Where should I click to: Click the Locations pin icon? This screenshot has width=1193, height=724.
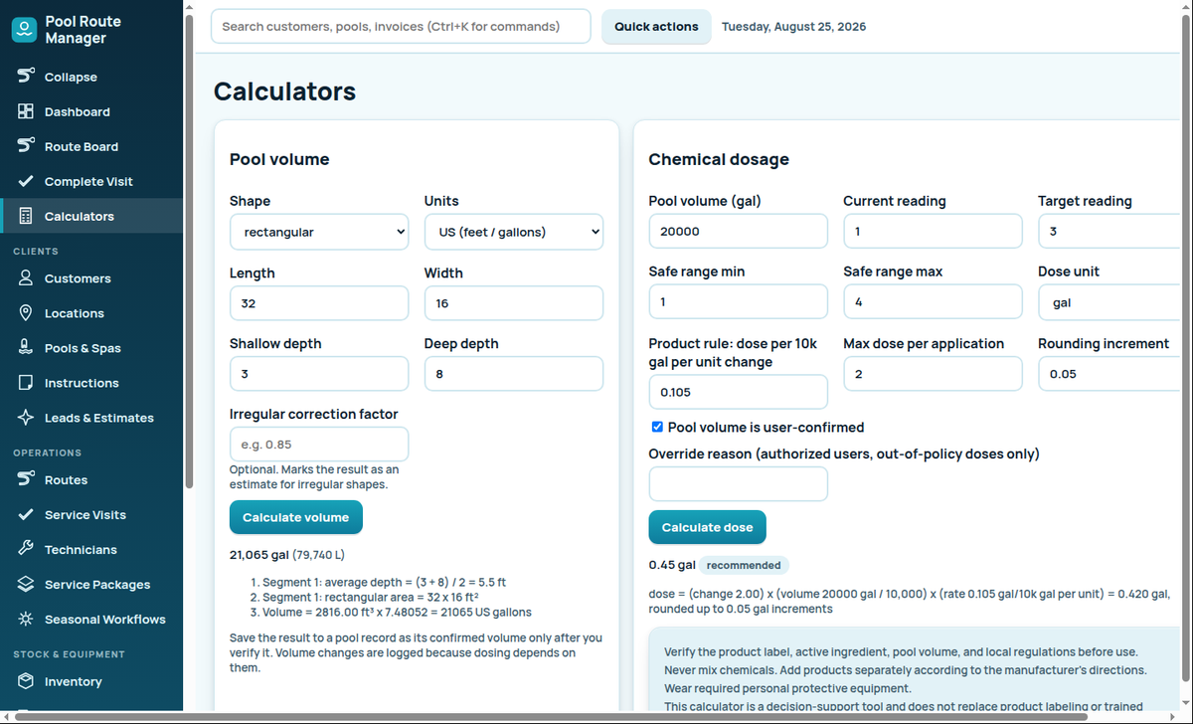point(26,313)
